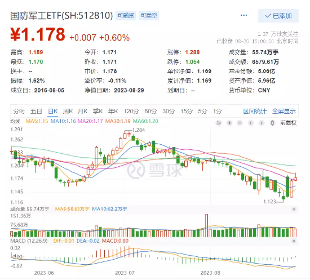Screen dimensions: 310x280
Task: Click the 货币单位 CNY value
Action: click(x=264, y=91)
